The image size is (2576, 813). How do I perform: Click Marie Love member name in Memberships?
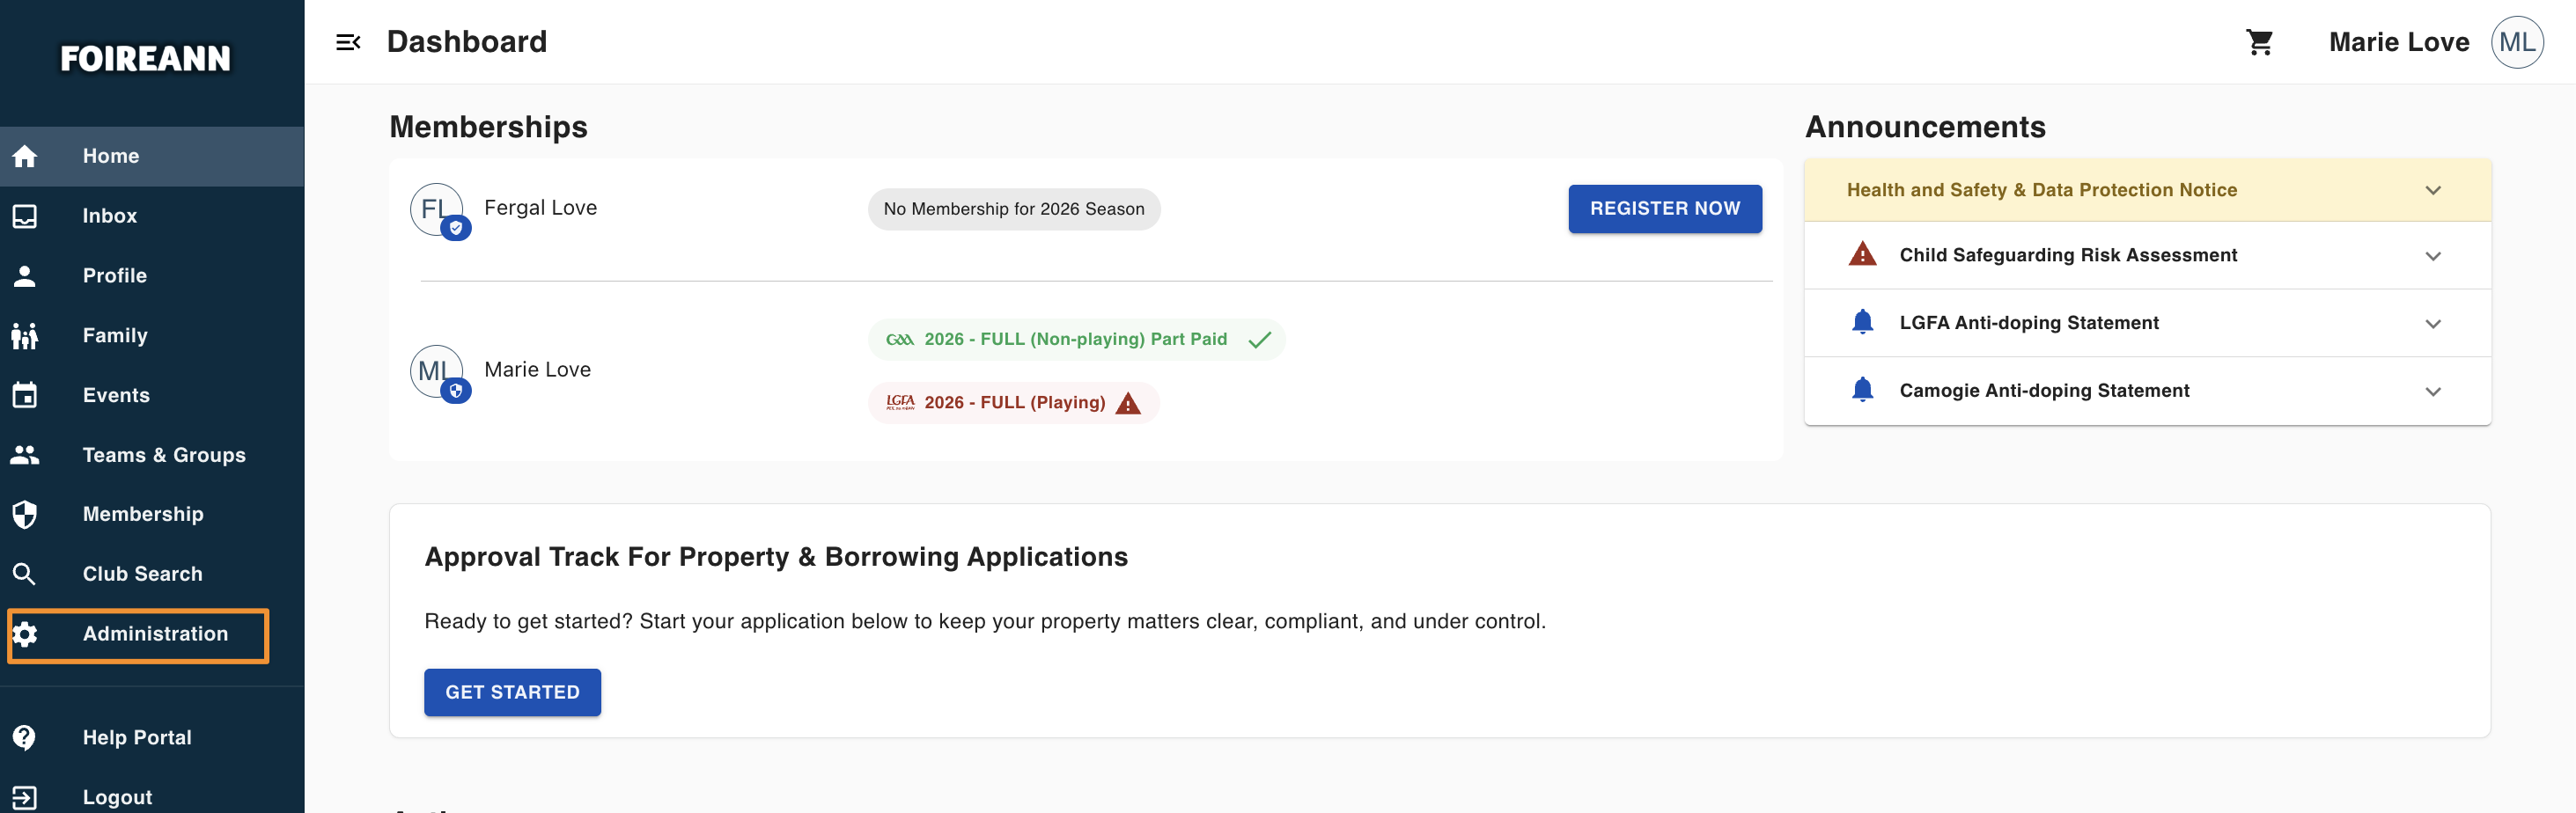(537, 370)
